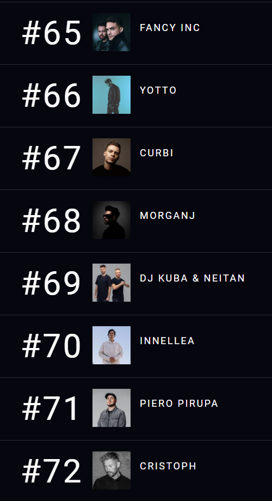The width and height of the screenshot is (272, 501).
Task: Open Fancy Inc artist photo thumbnail
Action: coord(112,32)
